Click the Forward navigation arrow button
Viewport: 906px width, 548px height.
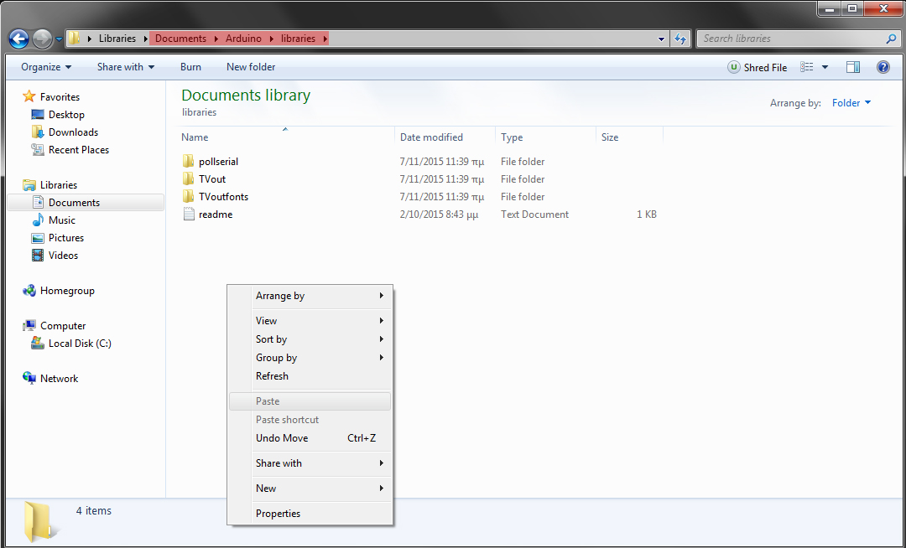point(42,39)
